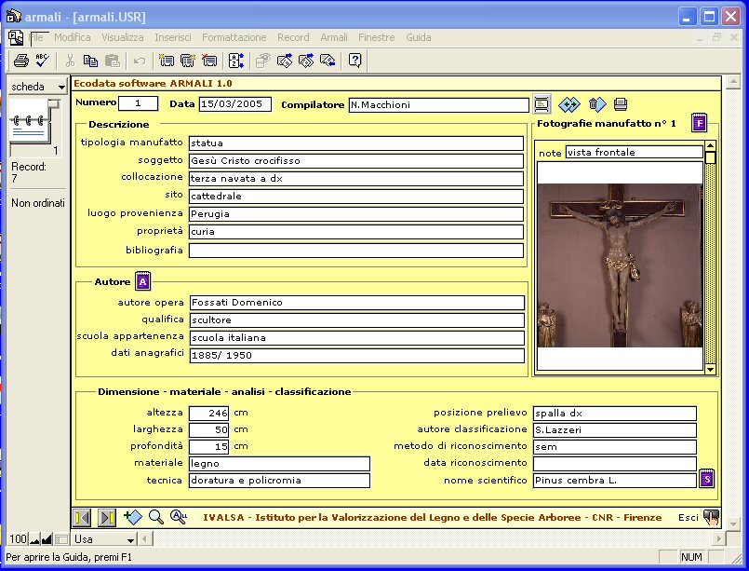The width and height of the screenshot is (749, 571).
Task: Click the autore opera field Fossati Domenico
Action: pos(357,302)
